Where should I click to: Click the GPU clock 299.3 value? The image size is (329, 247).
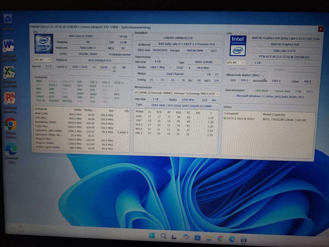(x=244, y=80)
